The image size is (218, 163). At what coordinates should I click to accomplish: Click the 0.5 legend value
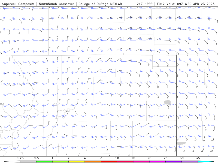(36, 158)
